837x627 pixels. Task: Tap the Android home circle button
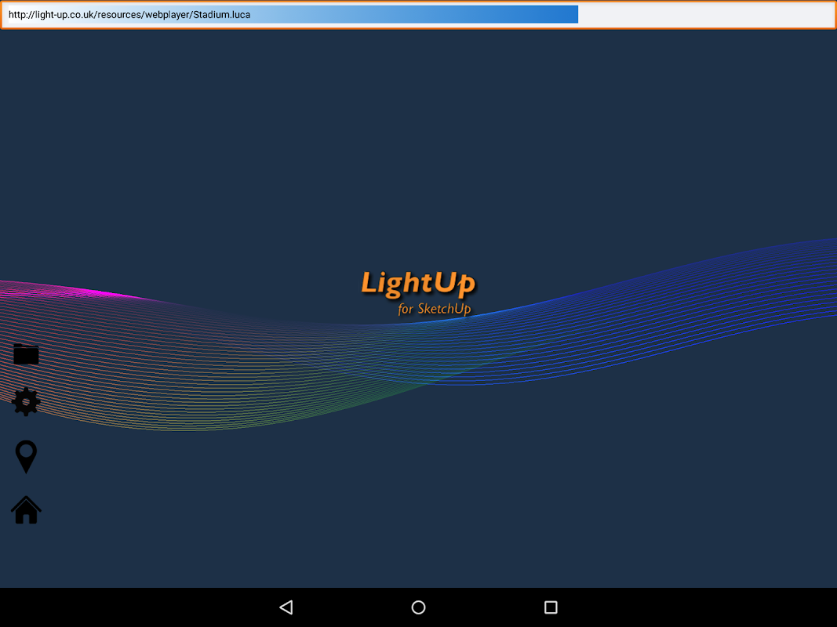[419, 607]
